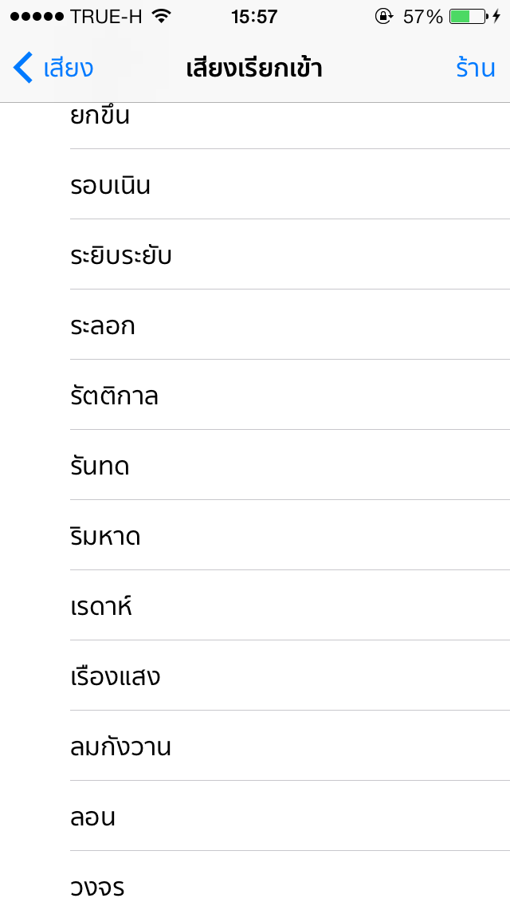The width and height of the screenshot is (510, 906).
Task: Choose the ลมกังวาน ringtone
Action: pyautogui.click(x=290, y=746)
